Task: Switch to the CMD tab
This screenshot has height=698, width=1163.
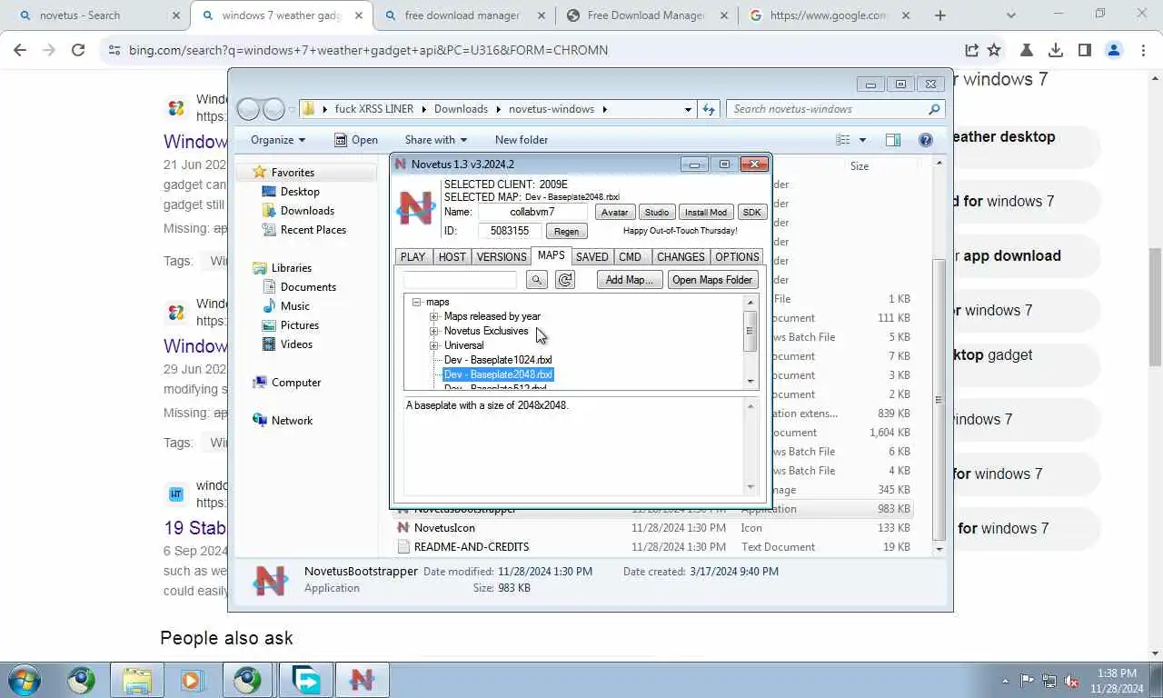Action: pyautogui.click(x=630, y=257)
